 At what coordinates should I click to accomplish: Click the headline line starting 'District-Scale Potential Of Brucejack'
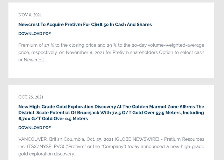pyautogui.click(x=111, y=113)
